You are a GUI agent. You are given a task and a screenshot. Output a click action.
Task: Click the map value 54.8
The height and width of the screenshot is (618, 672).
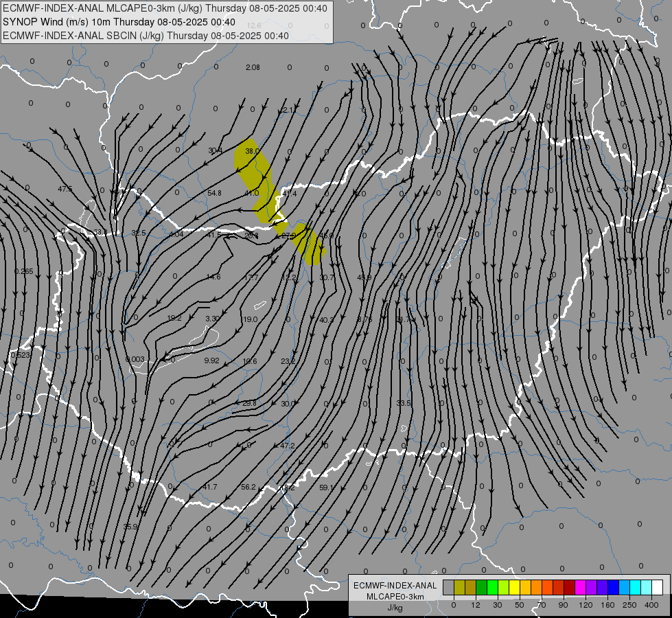(x=214, y=193)
